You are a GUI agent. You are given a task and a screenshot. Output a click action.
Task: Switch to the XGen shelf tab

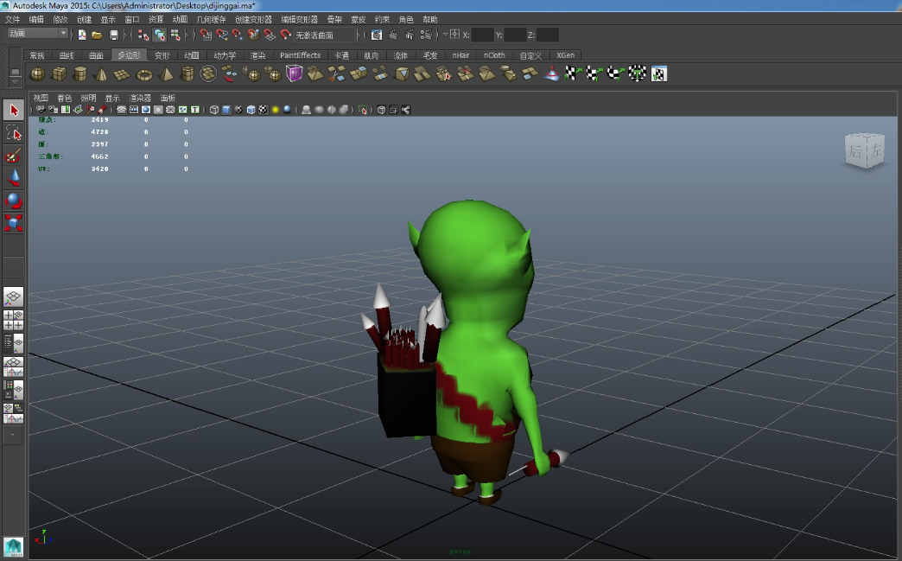coord(565,55)
